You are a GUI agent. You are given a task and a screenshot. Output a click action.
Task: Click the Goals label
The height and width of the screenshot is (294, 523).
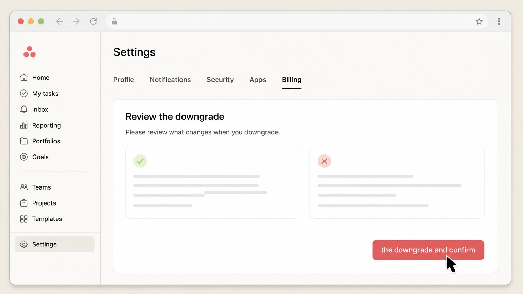tap(41, 157)
